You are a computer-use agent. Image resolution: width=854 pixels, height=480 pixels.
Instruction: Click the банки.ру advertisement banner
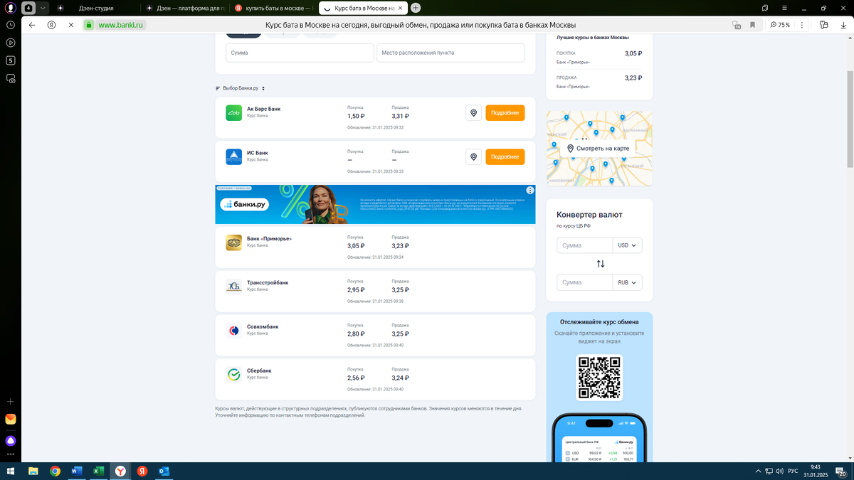click(x=375, y=204)
